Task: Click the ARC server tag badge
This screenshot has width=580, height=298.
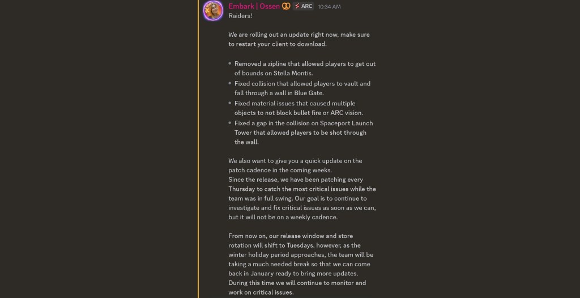Action: pyautogui.click(x=304, y=6)
